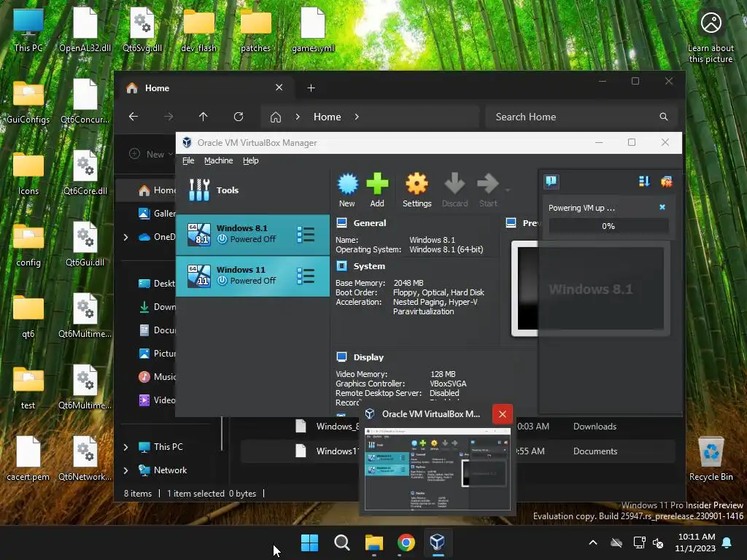The height and width of the screenshot is (560, 747).
Task: Expand chevron after Home in address bar
Action: click(x=357, y=117)
